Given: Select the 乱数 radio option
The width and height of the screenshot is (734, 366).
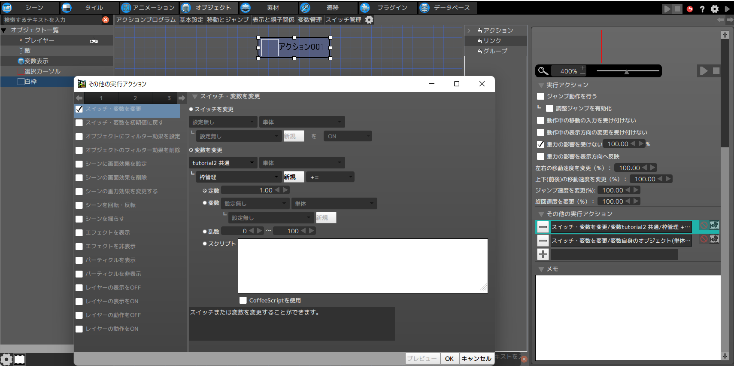Looking at the screenshot, I should coord(205,231).
